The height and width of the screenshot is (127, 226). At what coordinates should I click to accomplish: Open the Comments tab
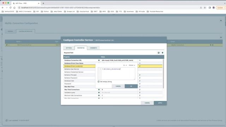[93, 48]
